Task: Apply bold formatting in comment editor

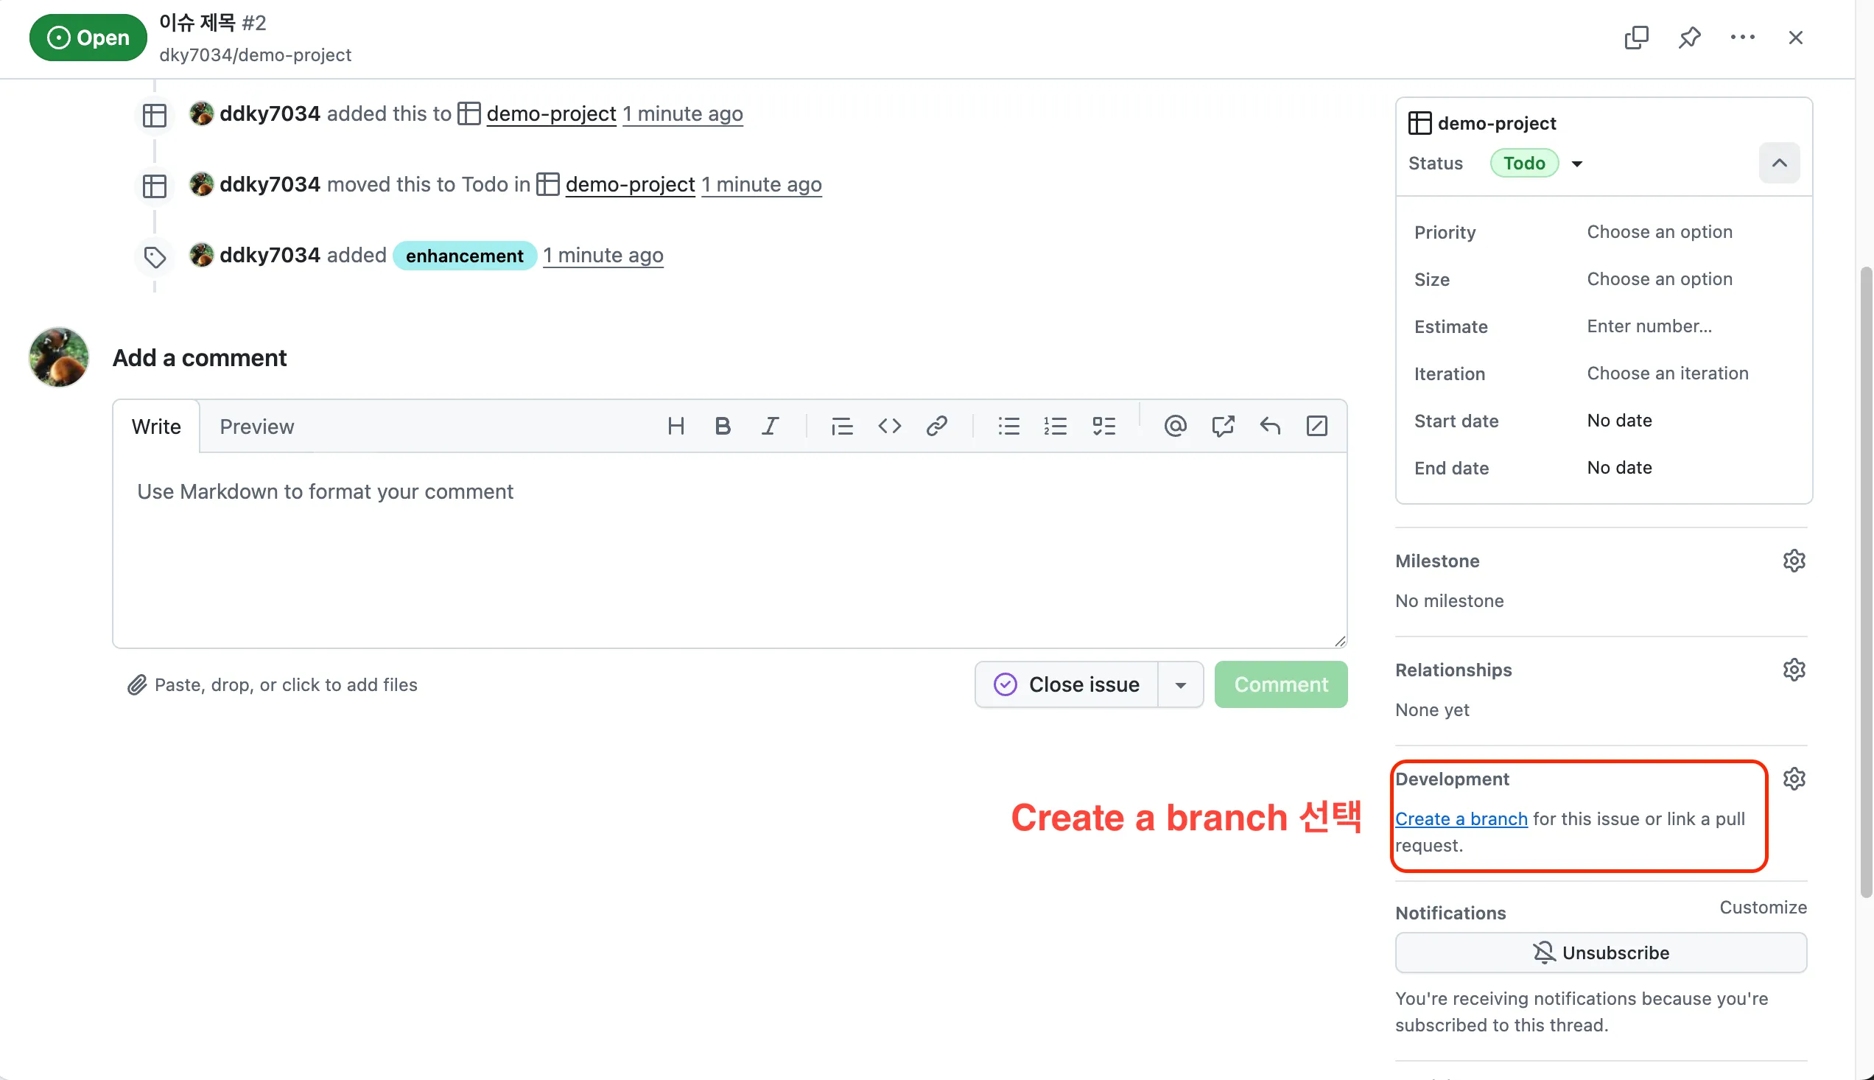Action: (x=723, y=427)
